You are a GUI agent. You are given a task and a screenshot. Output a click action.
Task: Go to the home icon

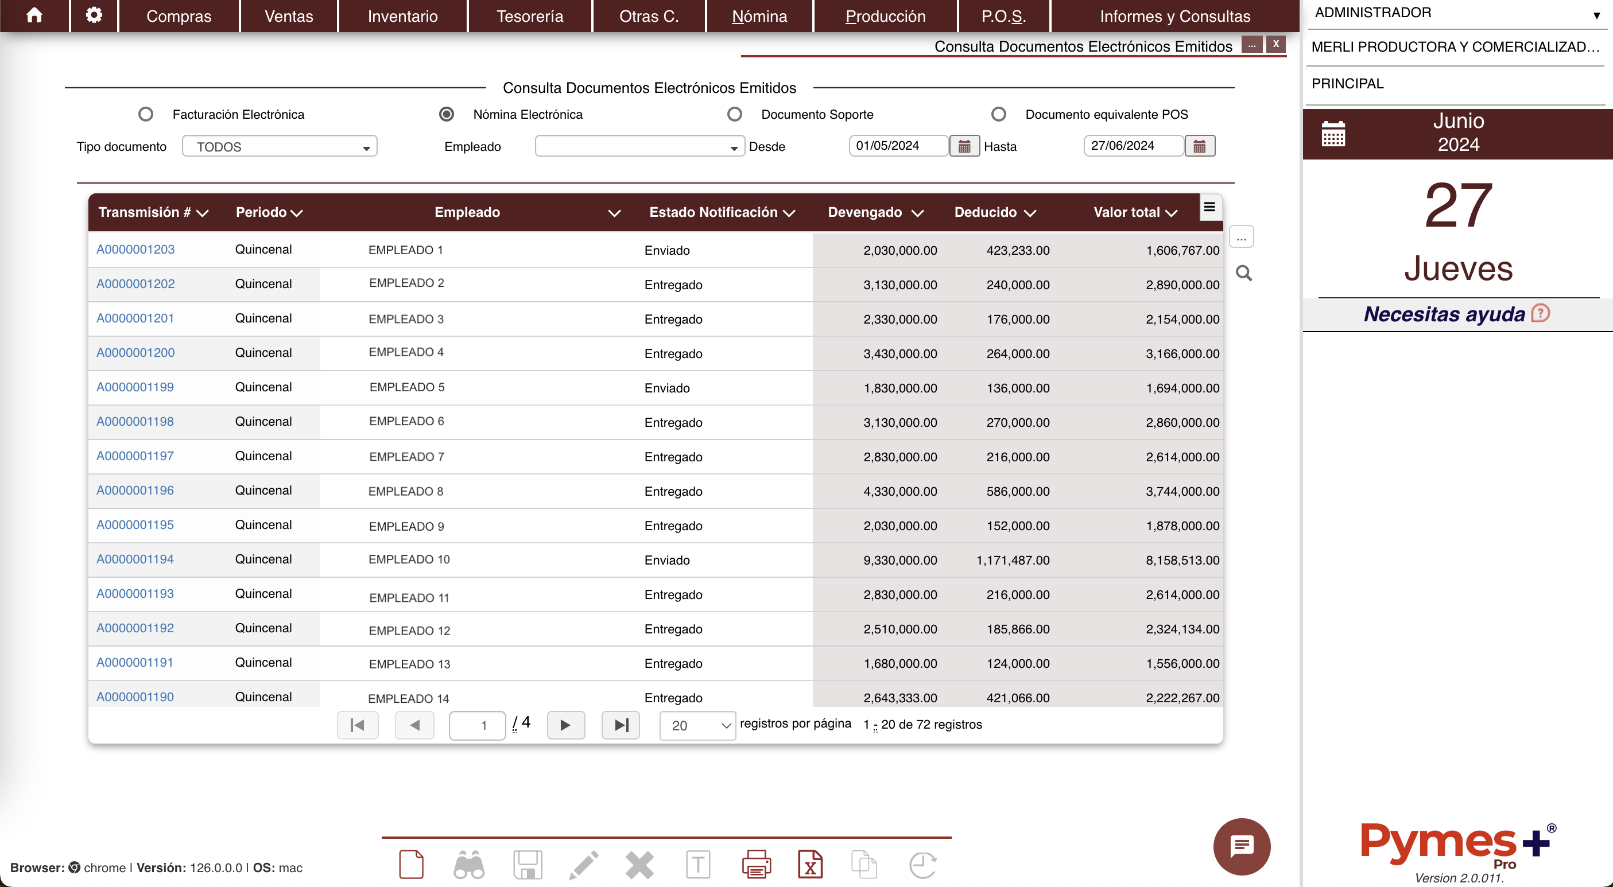click(x=34, y=15)
